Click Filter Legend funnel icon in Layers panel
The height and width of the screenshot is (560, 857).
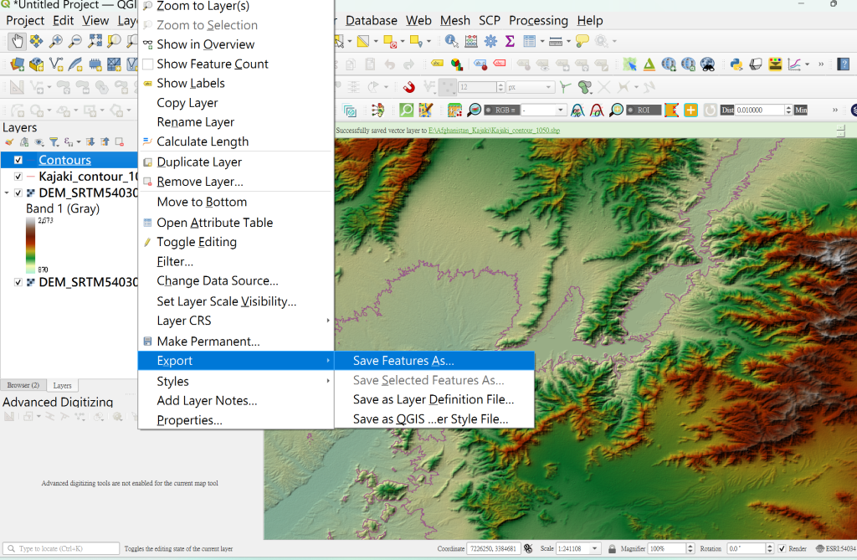[x=54, y=142]
